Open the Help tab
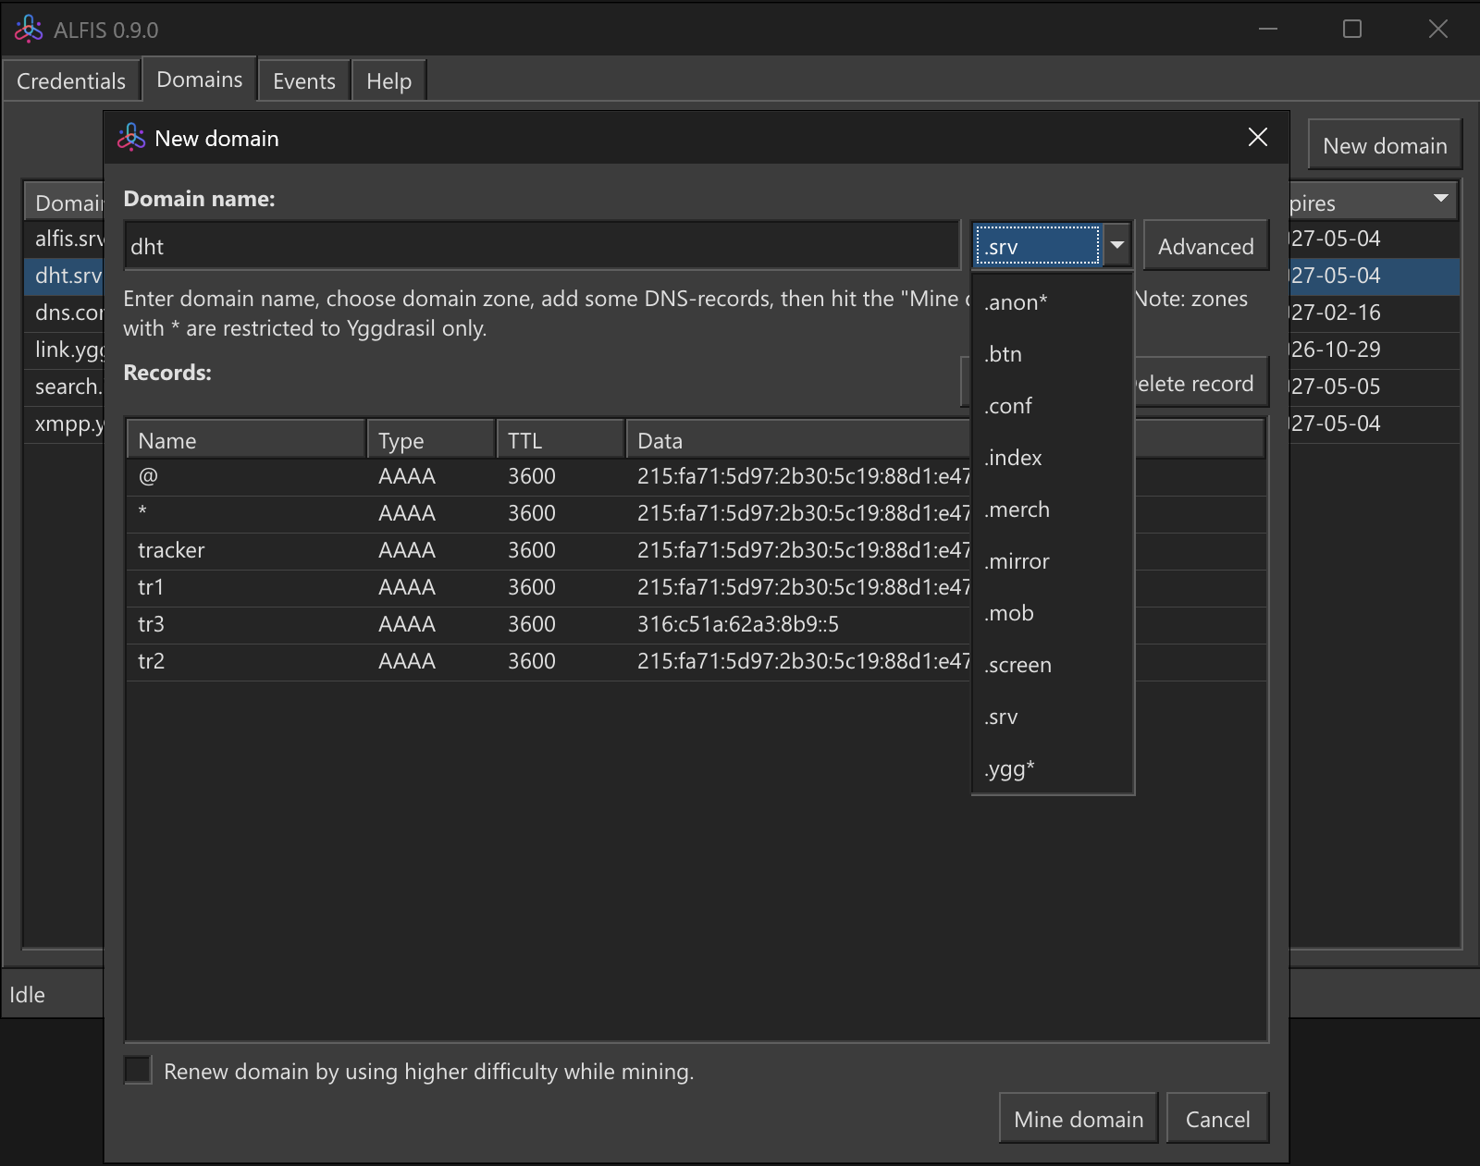Viewport: 1480px width, 1166px height. coord(388,80)
